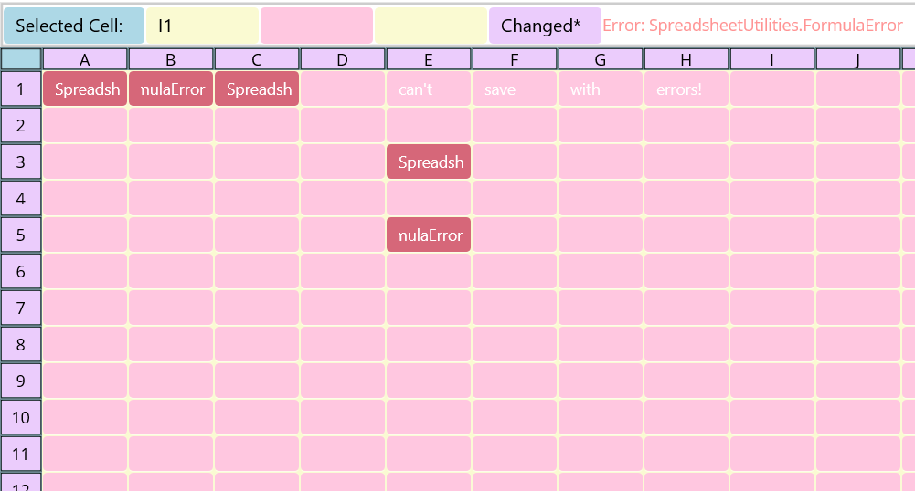Focus the empty pink value box in top bar
Screen dimensions: 915x491
point(316,26)
